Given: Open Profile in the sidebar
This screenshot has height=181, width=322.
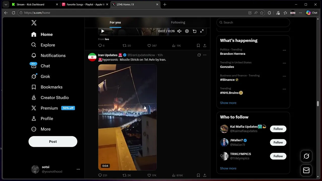Looking at the screenshot, I should 42,118.
